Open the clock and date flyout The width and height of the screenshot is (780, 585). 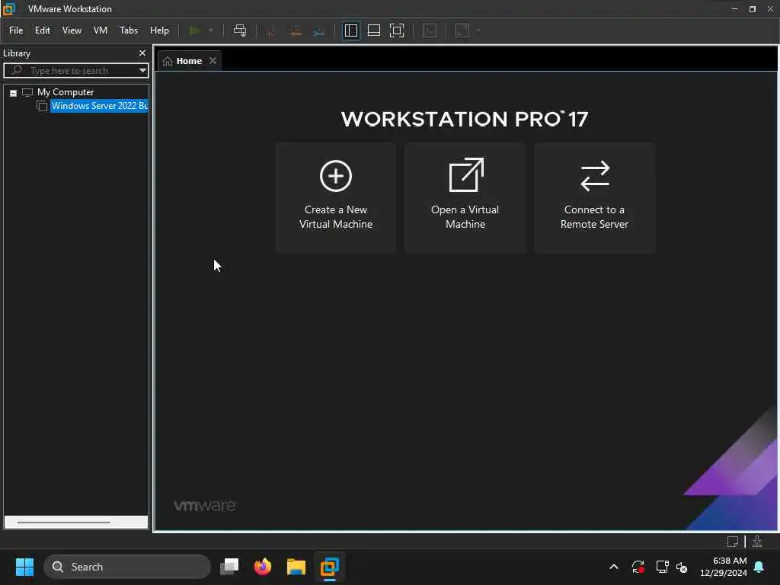(724, 567)
